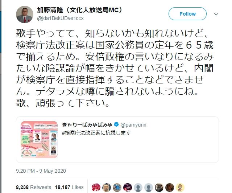Open the red floral liker avatar

(x=96, y=188)
